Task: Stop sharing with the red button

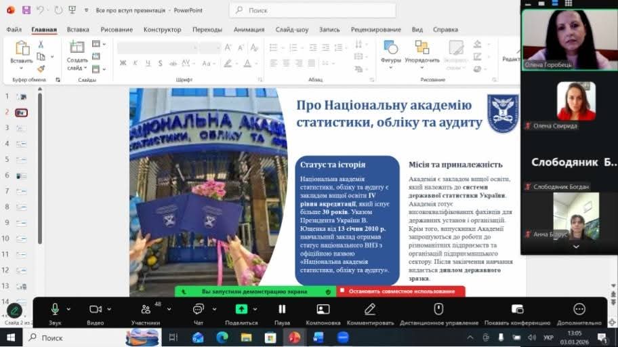Action: coord(401,291)
